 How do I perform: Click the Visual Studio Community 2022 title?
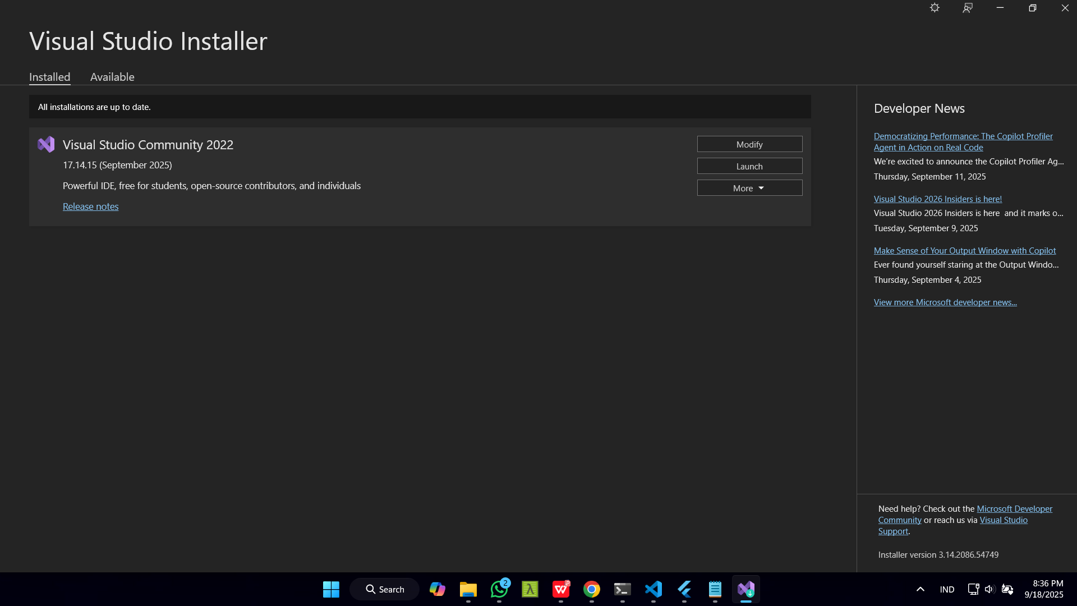click(148, 145)
